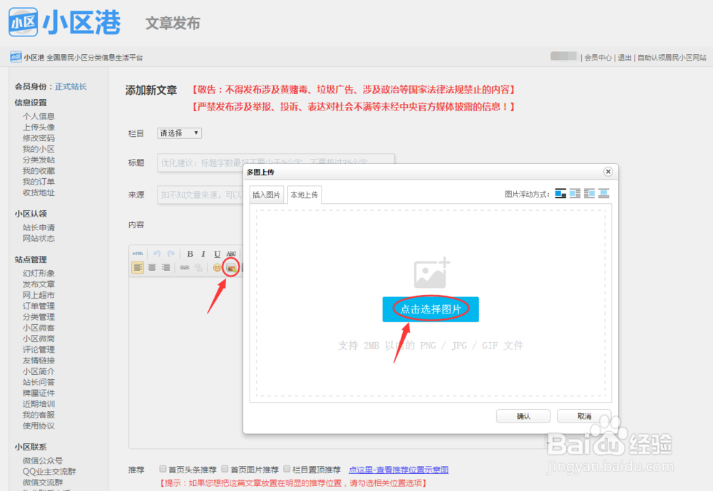Click the strikethrough icon in the toolbar

coord(231,254)
